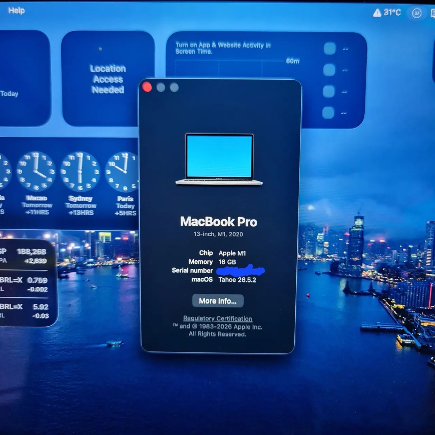The image size is (435, 435).
Task: Click the Location Access Needed widget
Action: pos(108,79)
